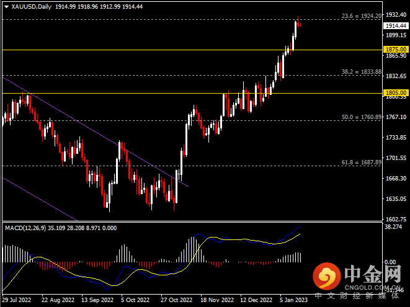Click the 38.274 value on MACD scale
The width and height of the screenshot is (410, 307).
(393, 227)
